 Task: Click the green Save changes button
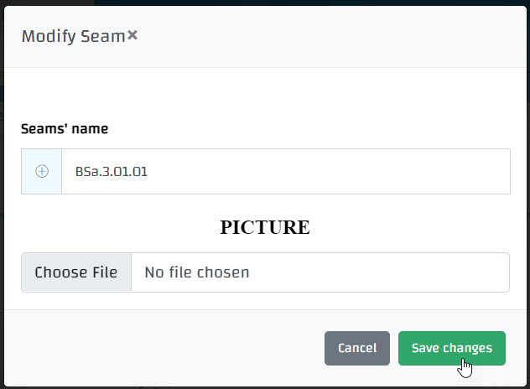coord(451,348)
